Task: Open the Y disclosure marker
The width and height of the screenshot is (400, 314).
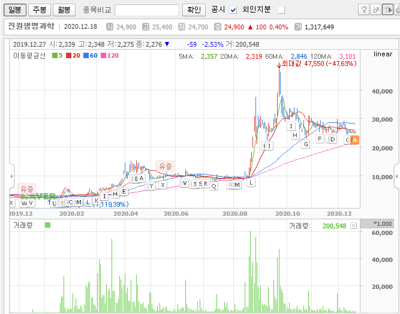Action: pos(151,186)
